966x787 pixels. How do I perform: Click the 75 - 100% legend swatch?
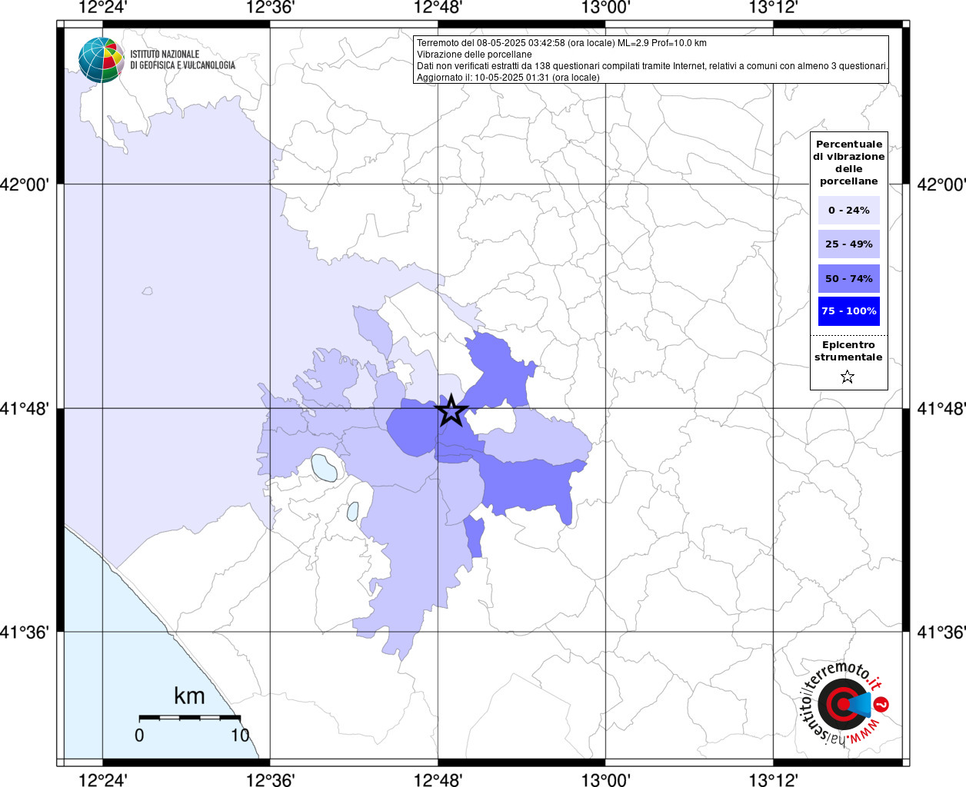point(849,311)
